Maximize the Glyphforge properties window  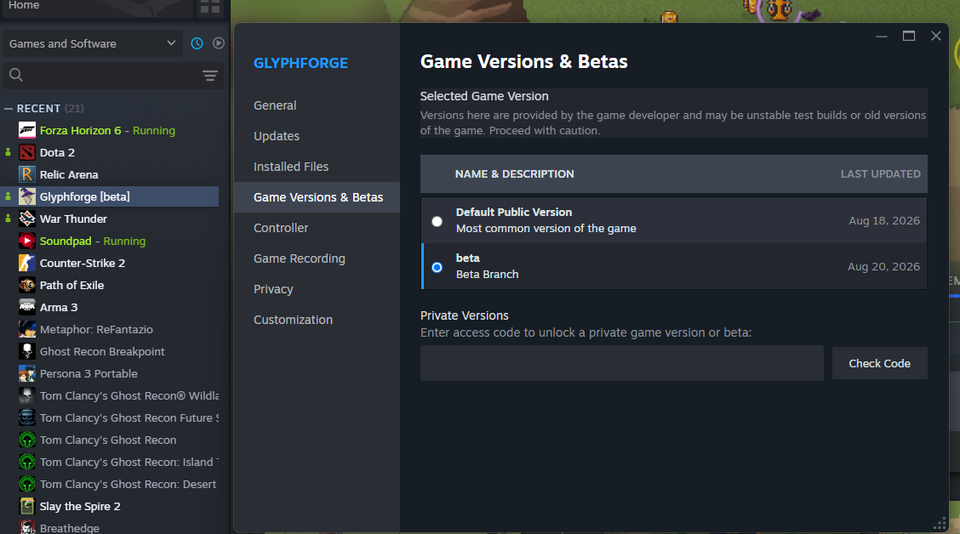point(909,36)
